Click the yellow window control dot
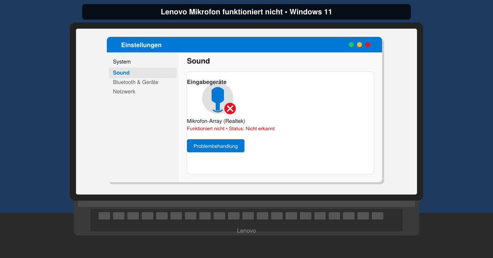The image size is (493, 258). (359, 45)
